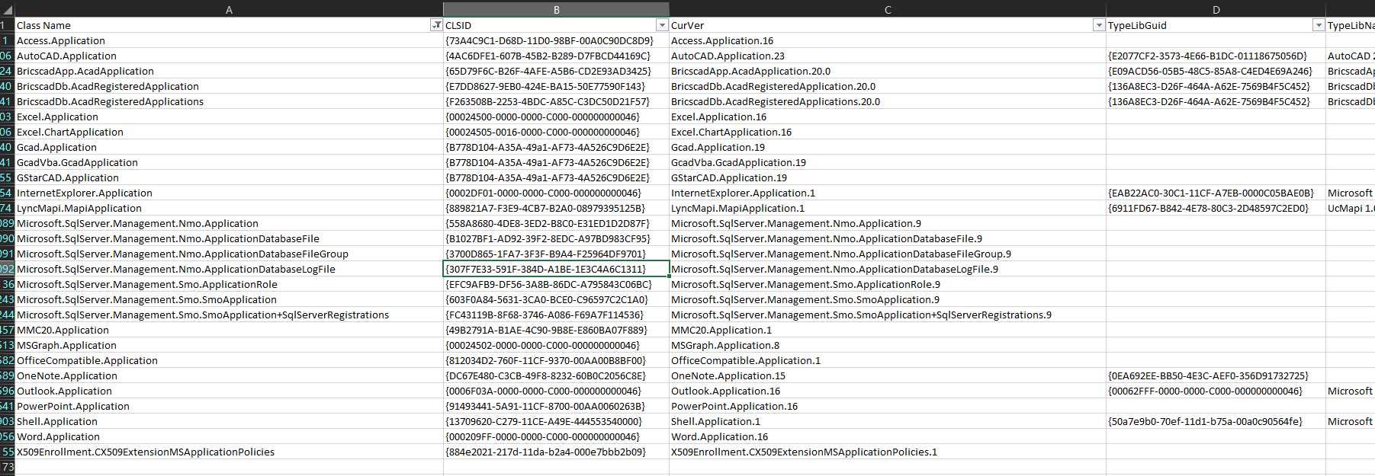1375x476 pixels.
Task: Select the Nmo.ApplicationDatabaseFileGroup class name cell
Action: (x=229, y=254)
